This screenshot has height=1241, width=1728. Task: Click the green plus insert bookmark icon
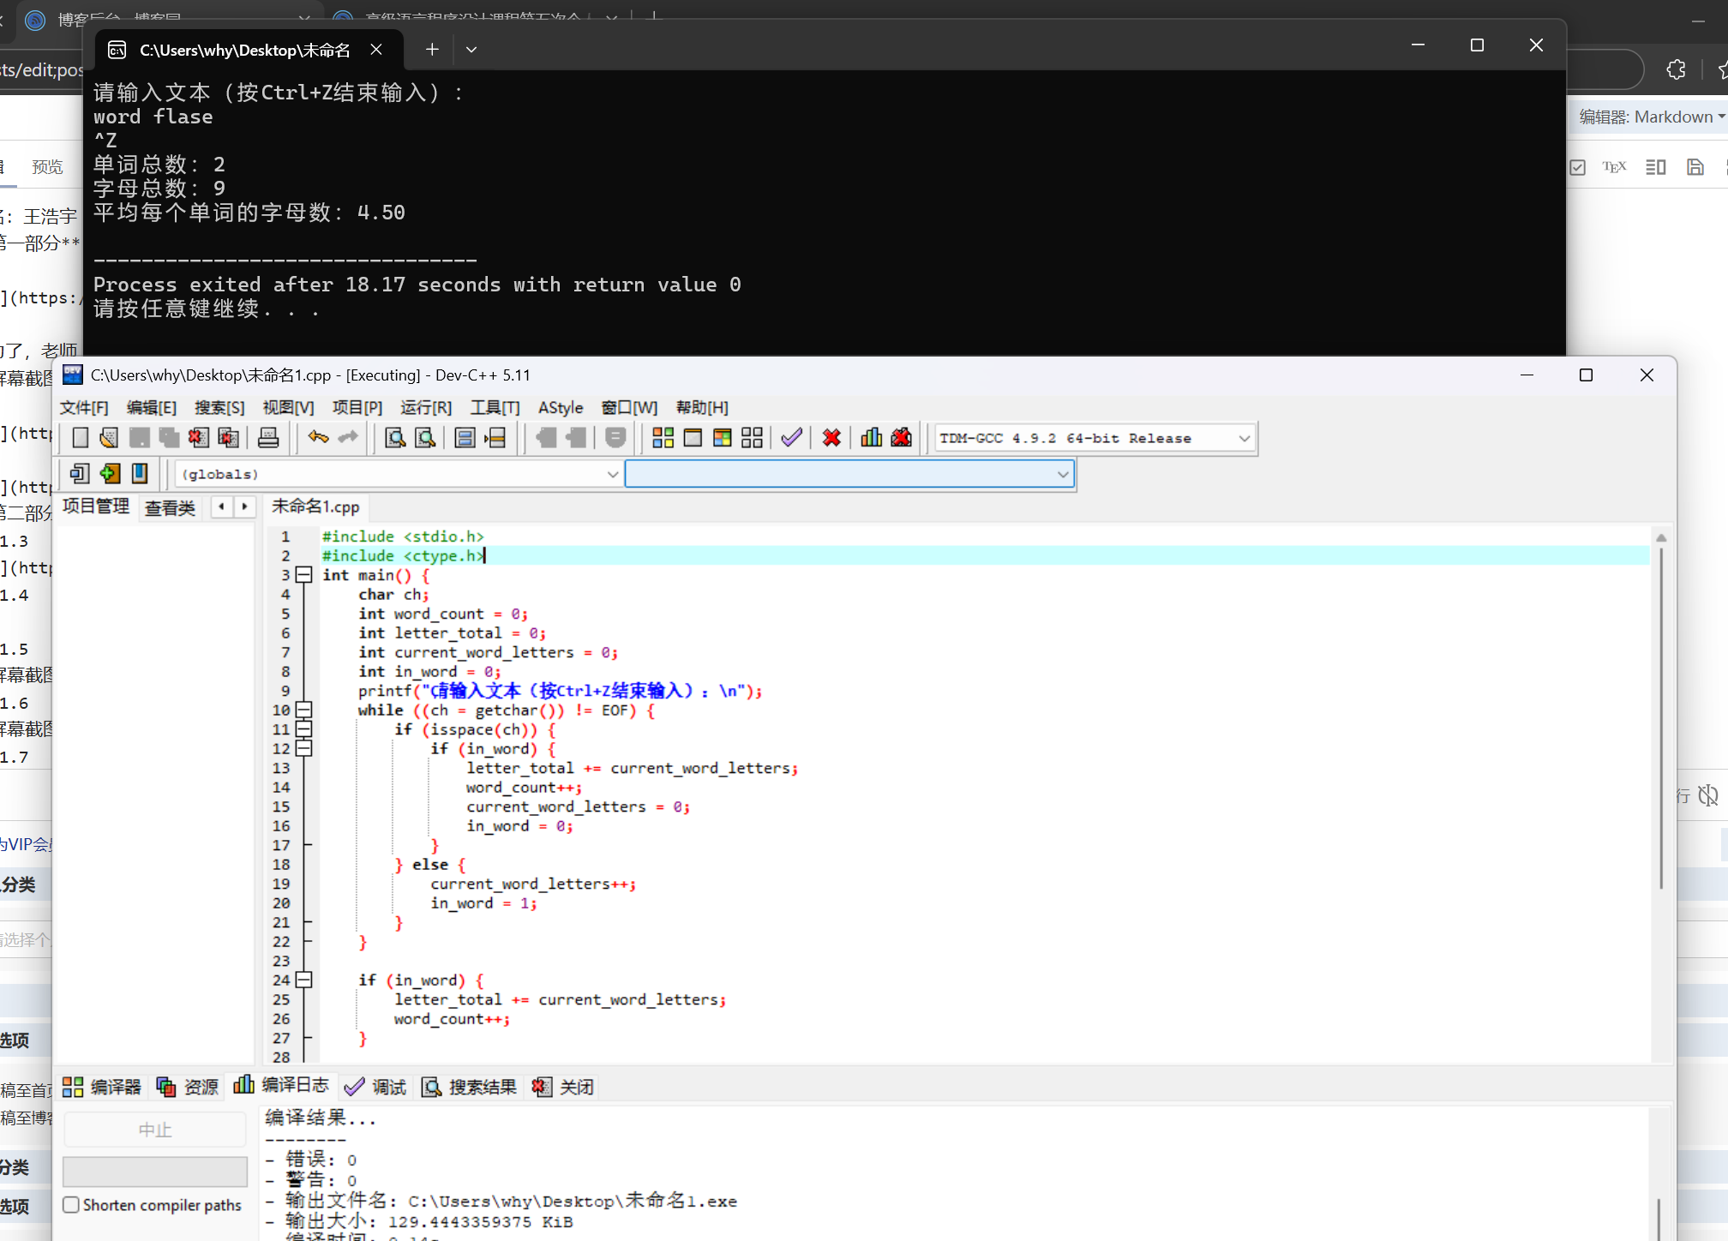(110, 474)
